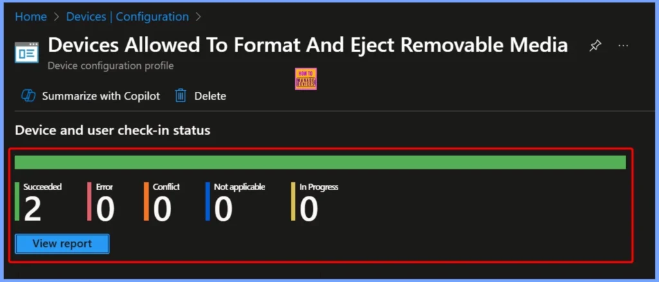Click the green Succeeded color indicator
The height and width of the screenshot is (282, 659).
(17, 201)
